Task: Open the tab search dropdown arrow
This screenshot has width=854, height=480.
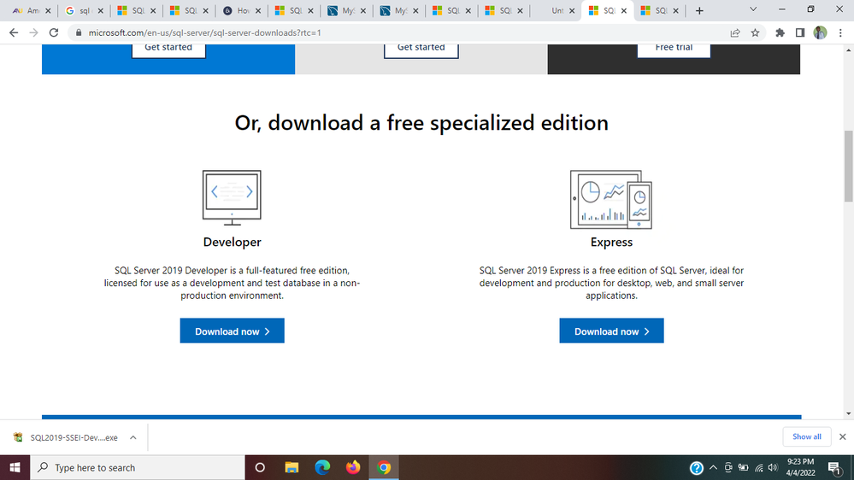Action: coord(753,9)
